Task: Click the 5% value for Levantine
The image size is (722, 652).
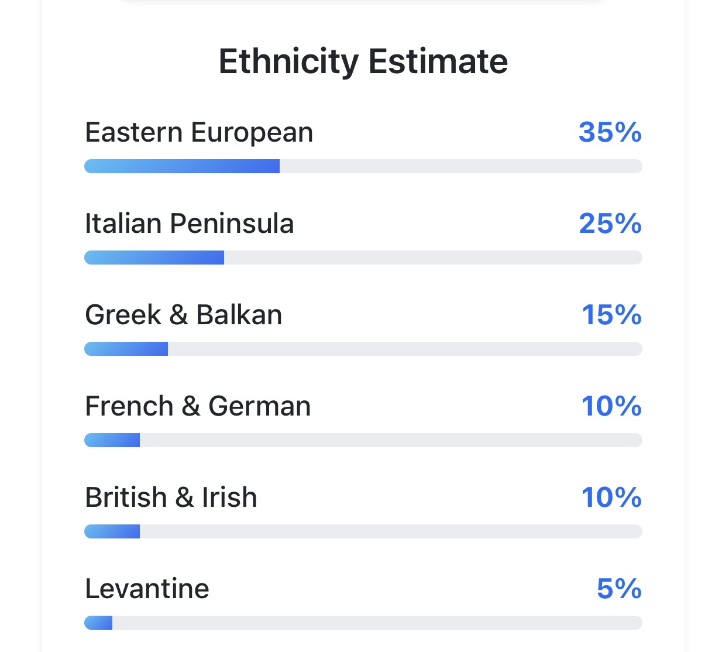Action: click(618, 589)
